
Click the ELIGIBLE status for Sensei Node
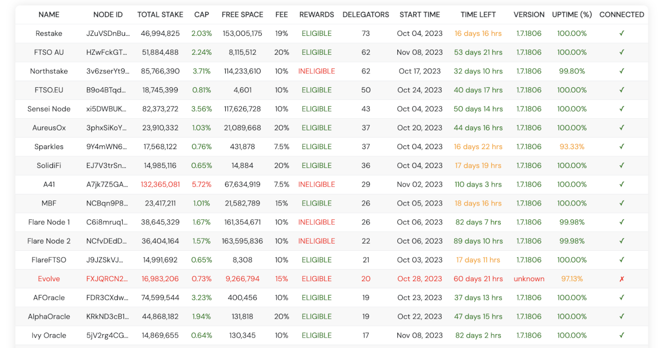(317, 109)
